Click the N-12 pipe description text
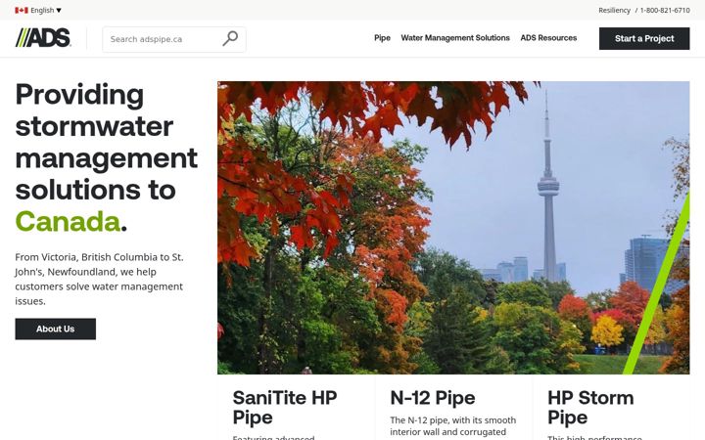The height and width of the screenshot is (440, 705). tap(452, 426)
